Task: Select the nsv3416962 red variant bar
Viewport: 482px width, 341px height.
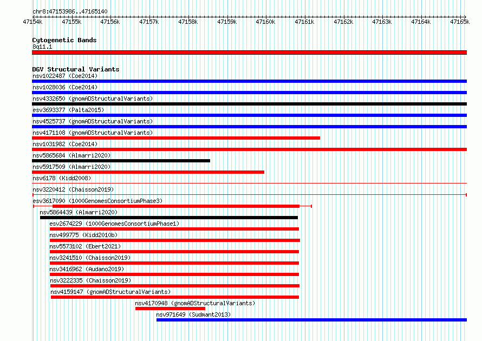Action: coord(174,274)
